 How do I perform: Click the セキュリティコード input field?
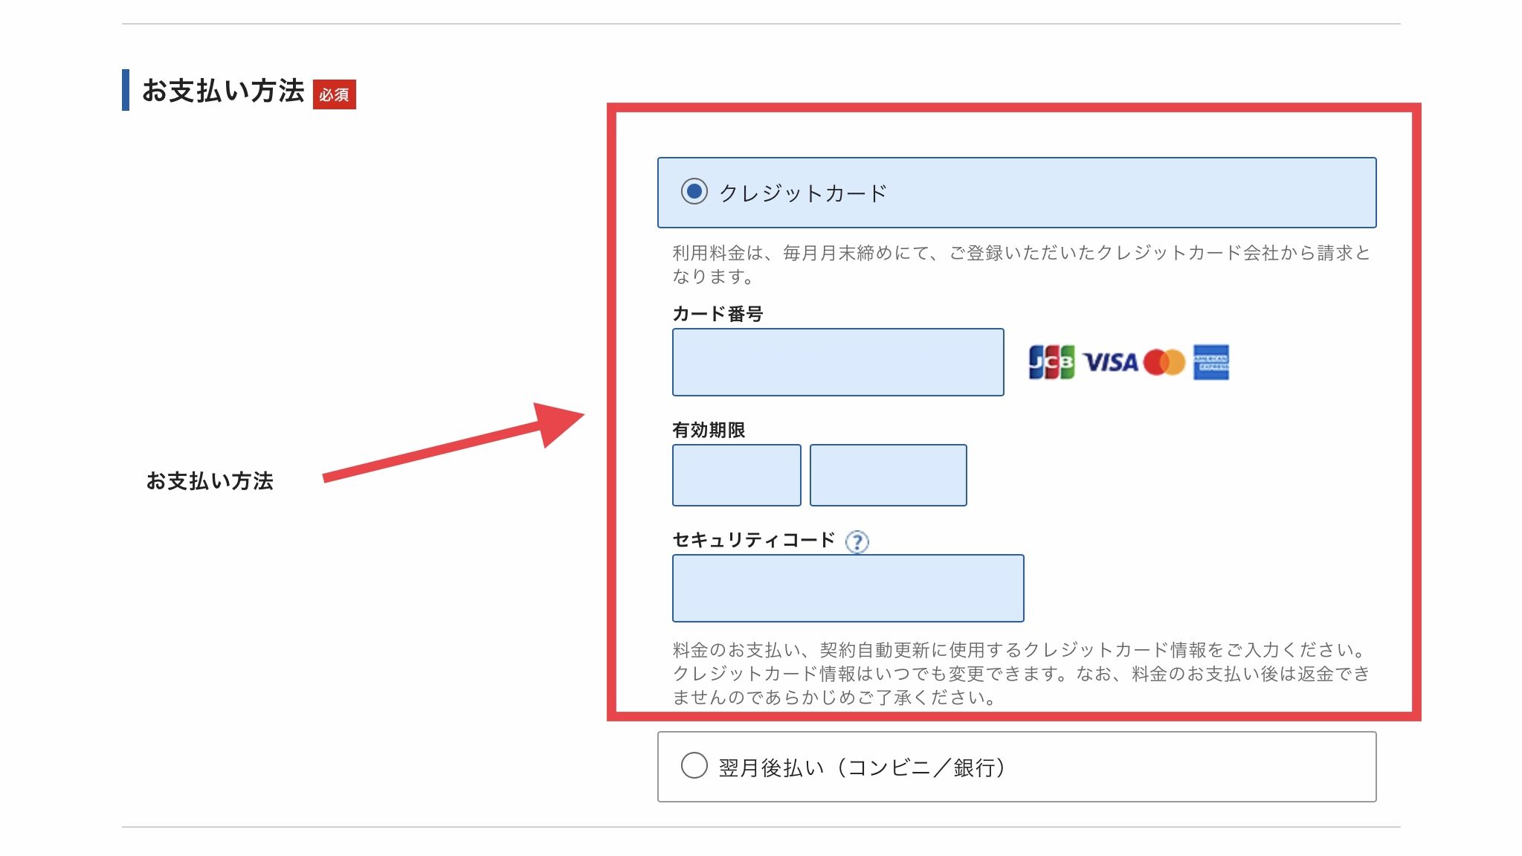(x=848, y=588)
